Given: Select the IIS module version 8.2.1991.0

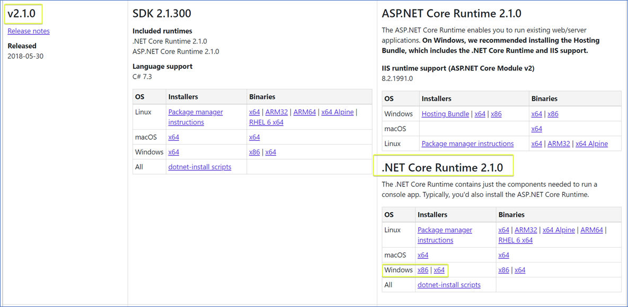Looking at the screenshot, I should pos(397,79).
